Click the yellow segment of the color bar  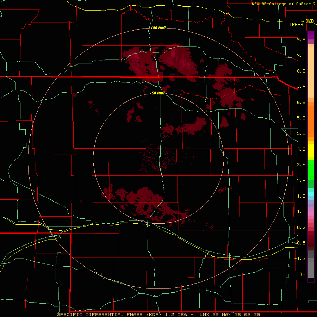tap(311, 151)
